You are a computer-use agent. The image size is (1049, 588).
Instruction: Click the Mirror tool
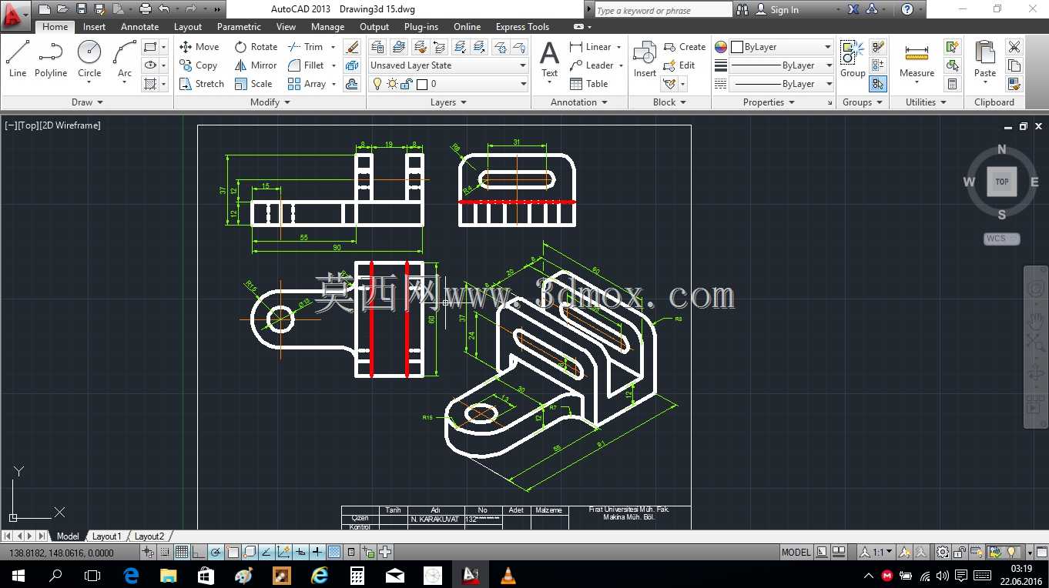[x=256, y=65]
